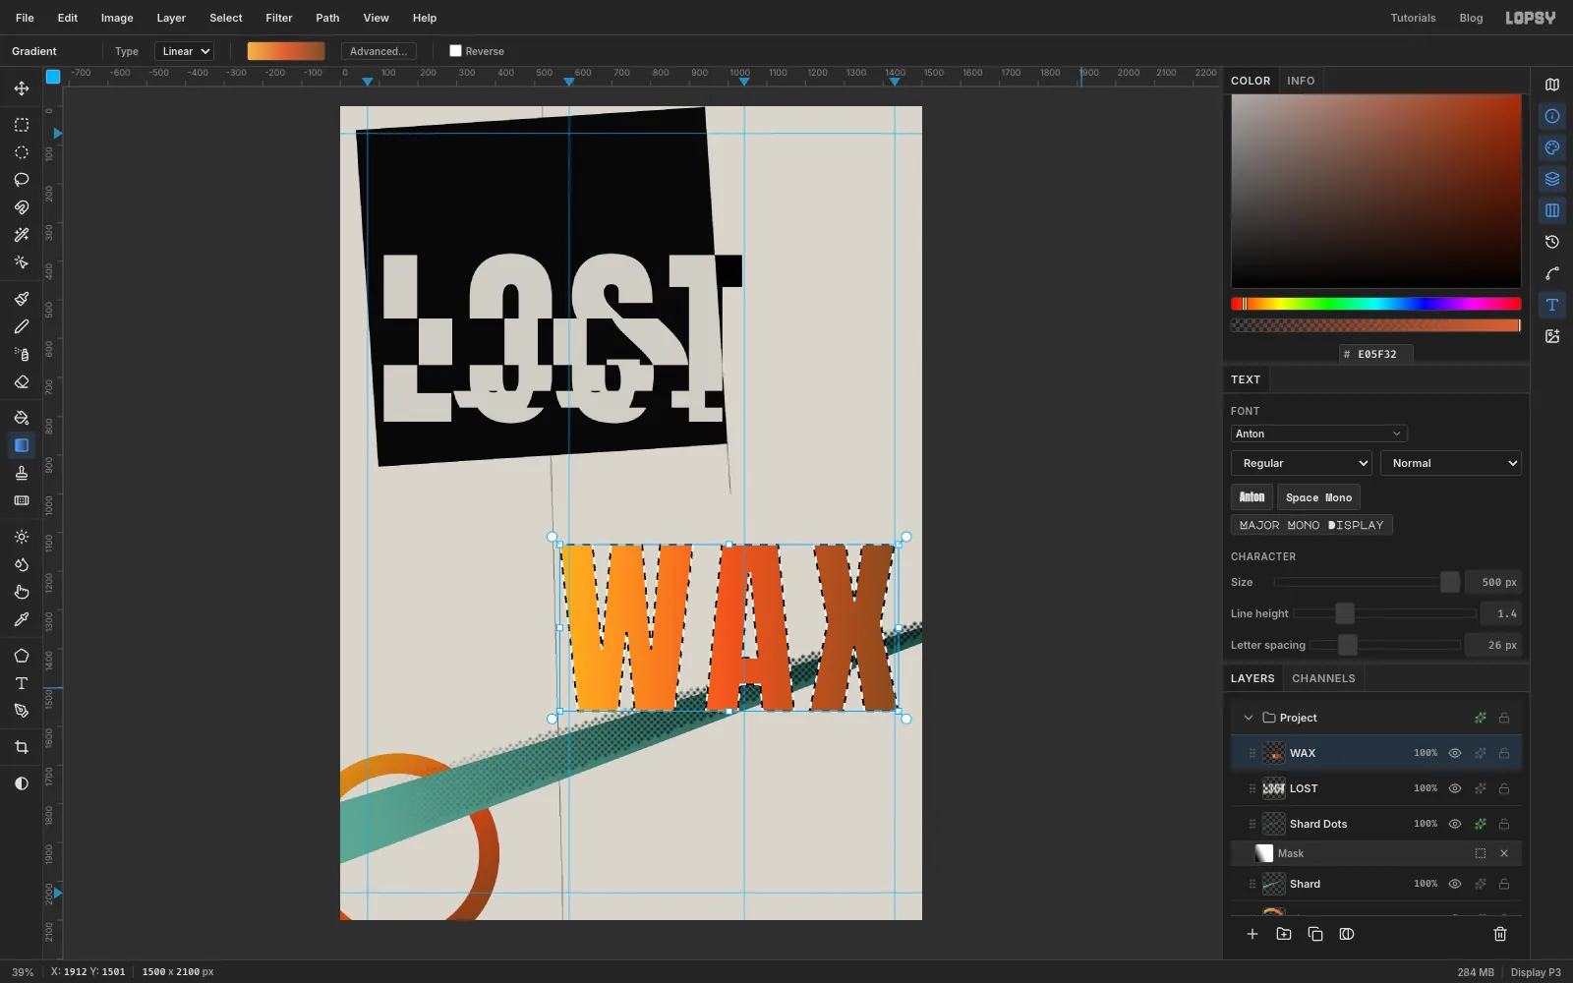The width and height of the screenshot is (1573, 983).
Task: Hide the Shard layer
Action: pyautogui.click(x=1455, y=884)
